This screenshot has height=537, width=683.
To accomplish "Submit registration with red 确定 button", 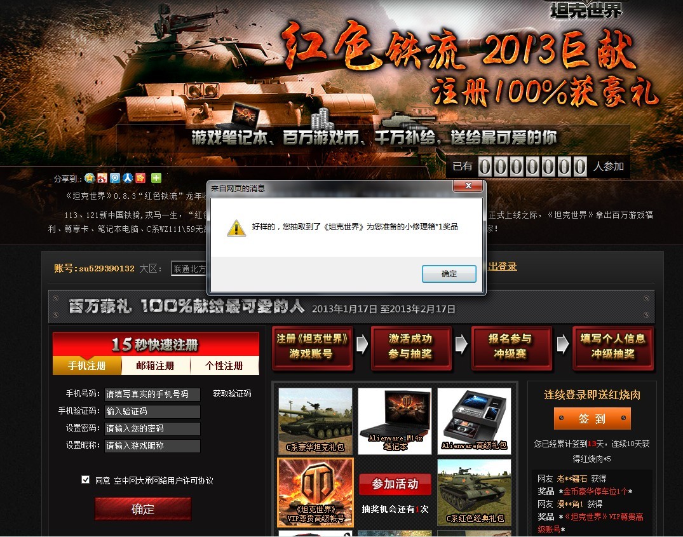I will 143,509.
